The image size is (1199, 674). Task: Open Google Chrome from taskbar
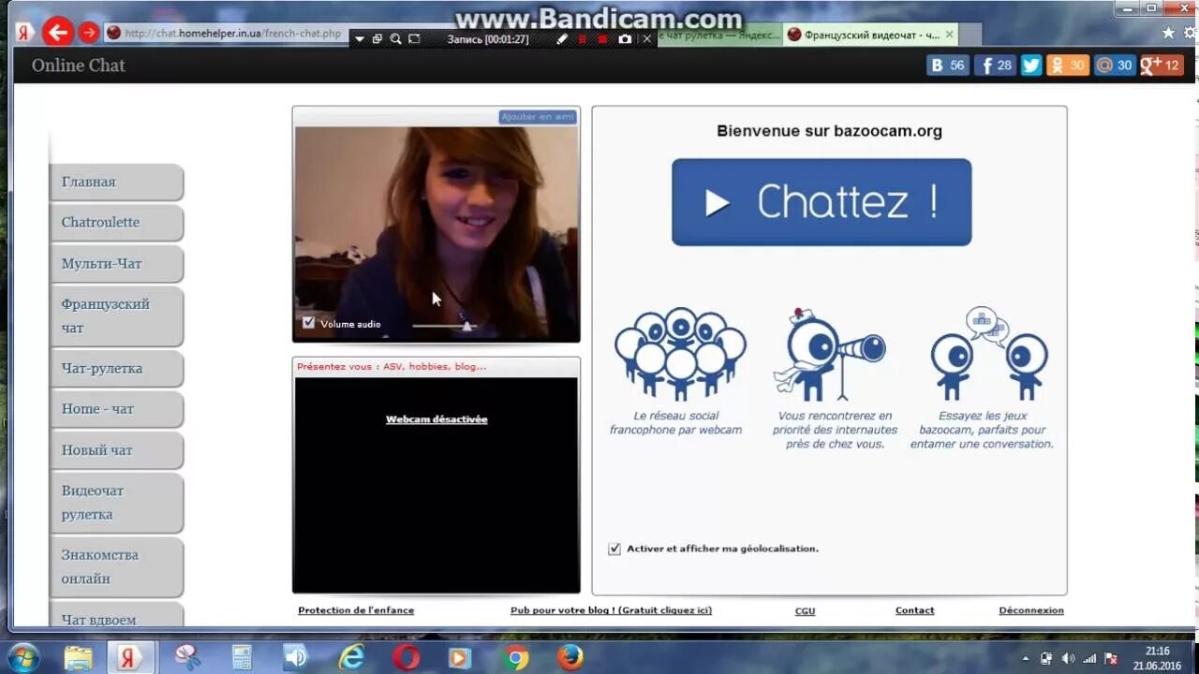pyautogui.click(x=515, y=657)
